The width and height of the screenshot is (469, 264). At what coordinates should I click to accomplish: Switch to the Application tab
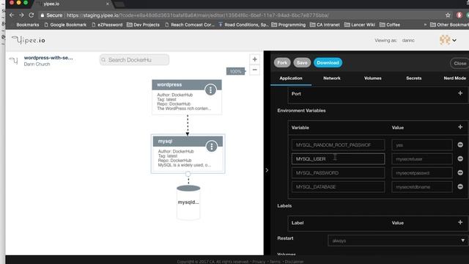tap(291, 78)
